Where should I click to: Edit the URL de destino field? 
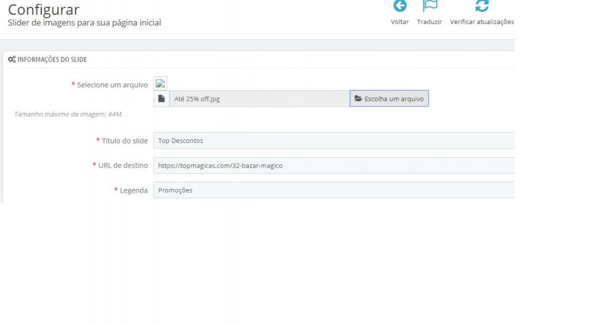(334, 166)
